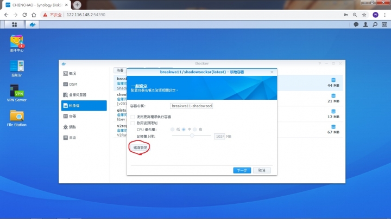Click the database icon beside 67 MB
Screen dimensions: 391x219
pos(333,127)
